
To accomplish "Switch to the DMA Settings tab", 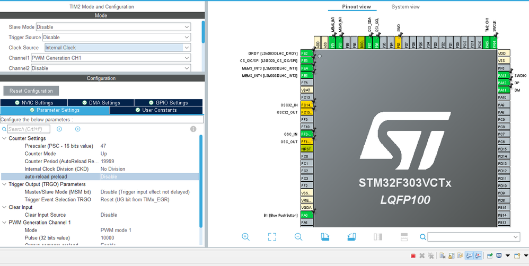I will (x=101, y=102).
